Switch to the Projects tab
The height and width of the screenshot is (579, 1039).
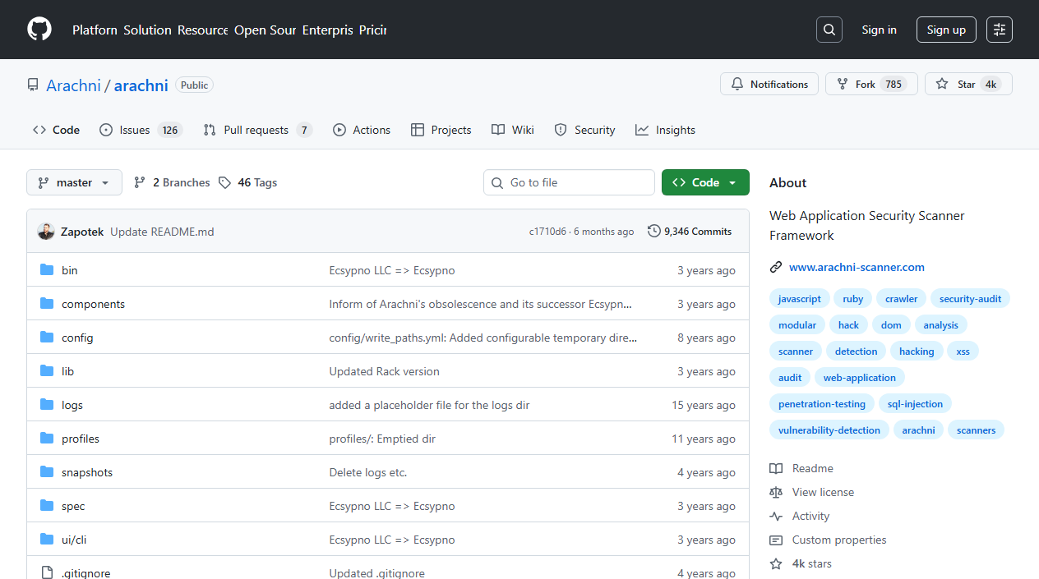(441, 130)
